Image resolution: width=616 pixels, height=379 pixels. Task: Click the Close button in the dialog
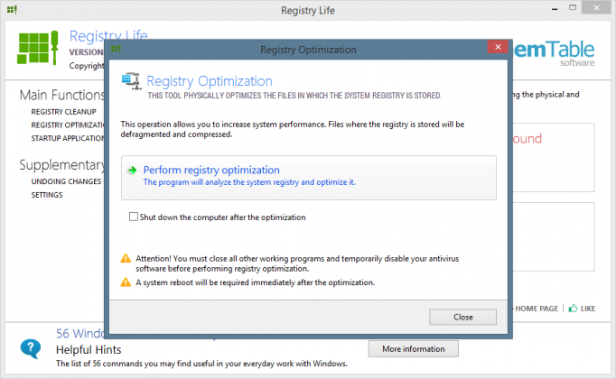(462, 317)
